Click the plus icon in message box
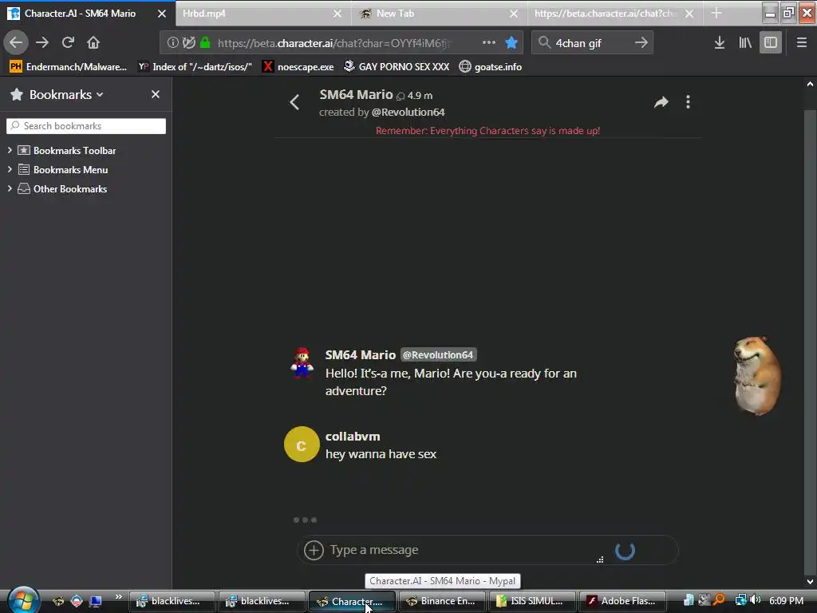The height and width of the screenshot is (613, 817). (314, 550)
